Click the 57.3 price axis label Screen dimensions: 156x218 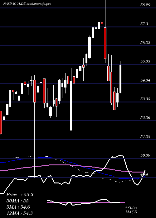pos(144,24)
